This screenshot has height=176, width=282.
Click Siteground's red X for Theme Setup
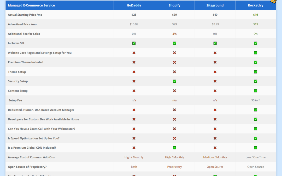click(215, 72)
